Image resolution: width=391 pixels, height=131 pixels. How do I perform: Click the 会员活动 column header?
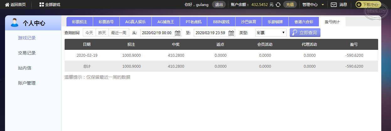coord(265,45)
